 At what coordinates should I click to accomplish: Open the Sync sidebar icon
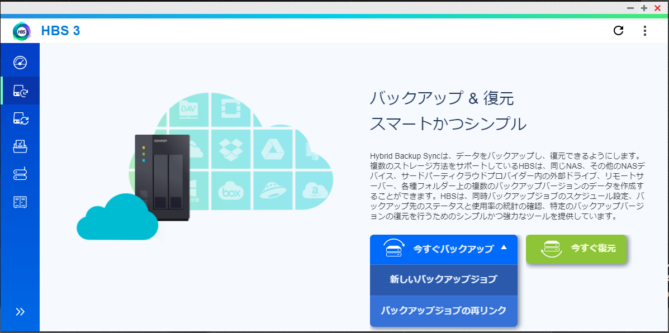(x=20, y=118)
